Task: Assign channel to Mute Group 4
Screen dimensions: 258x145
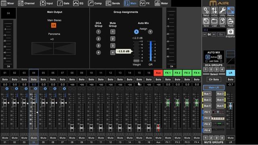Action: click(112, 52)
